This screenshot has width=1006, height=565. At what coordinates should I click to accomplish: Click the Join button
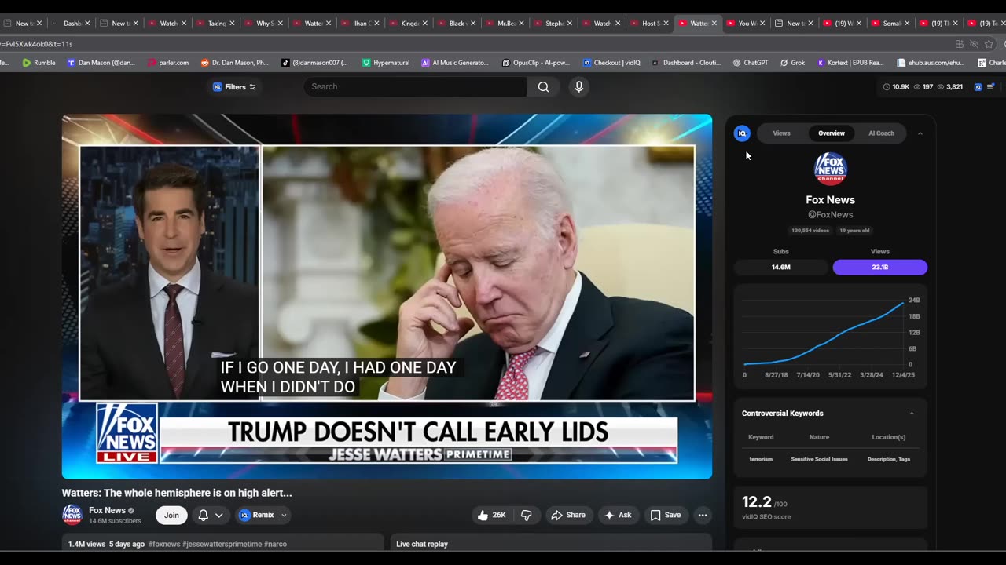[171, 515]
